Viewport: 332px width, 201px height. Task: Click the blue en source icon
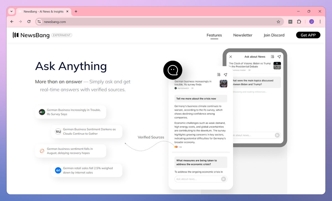[58, 170]
